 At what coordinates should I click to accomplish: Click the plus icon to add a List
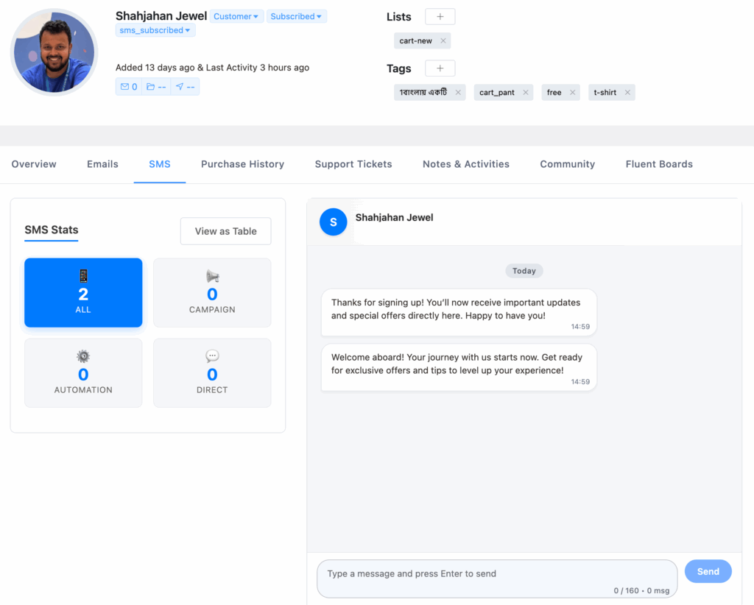pyautogui.click(x=440, y=16)
